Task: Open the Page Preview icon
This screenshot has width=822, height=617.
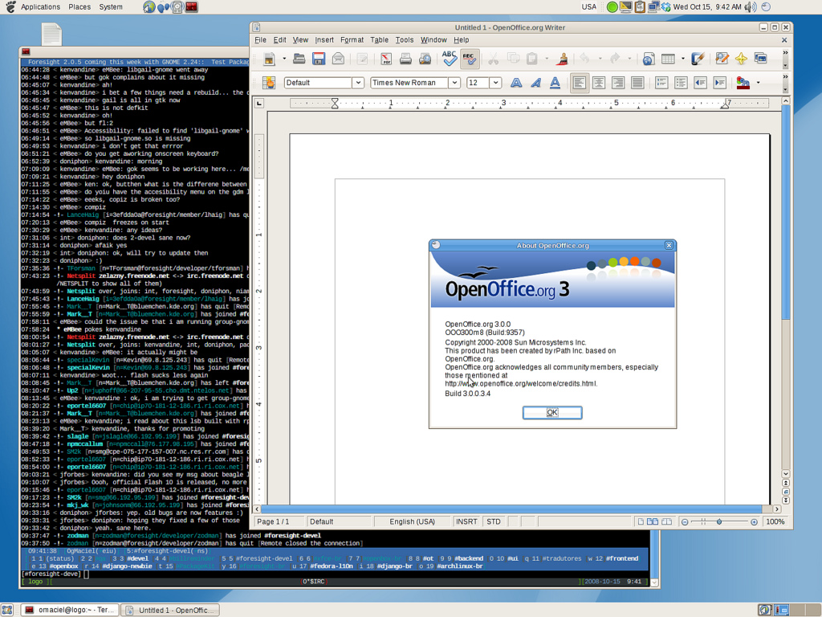Action: coord(425,59)
